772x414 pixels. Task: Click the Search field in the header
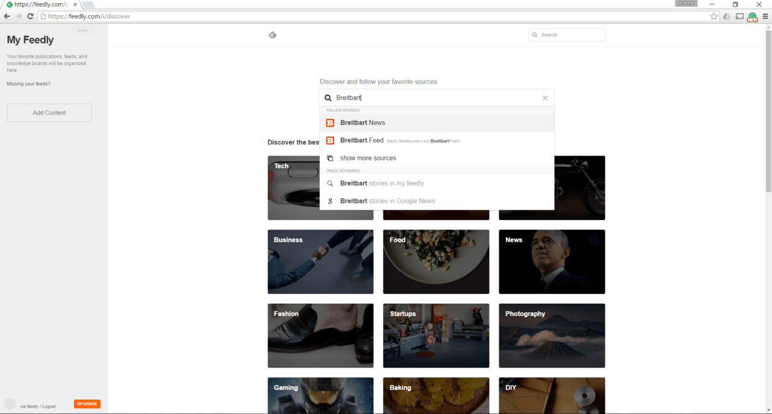coord(567,35)
